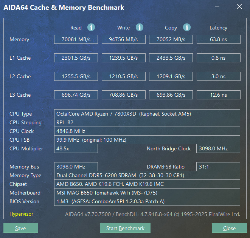Select Memory Latency value 63.8 ns

pyautogui.click(x=219, y=39)
